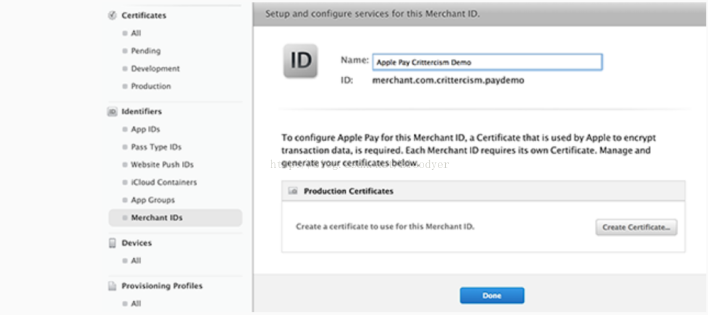Open App IDs list
This screenshot has height=315, width=708.
click(x=145, y=130)
